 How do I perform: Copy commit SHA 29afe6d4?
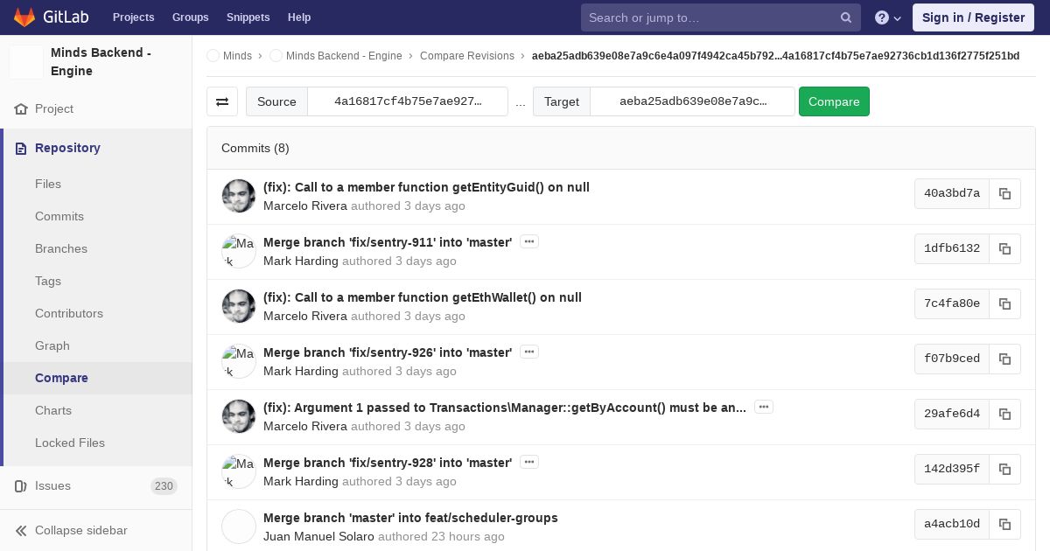pos(1004,414)
